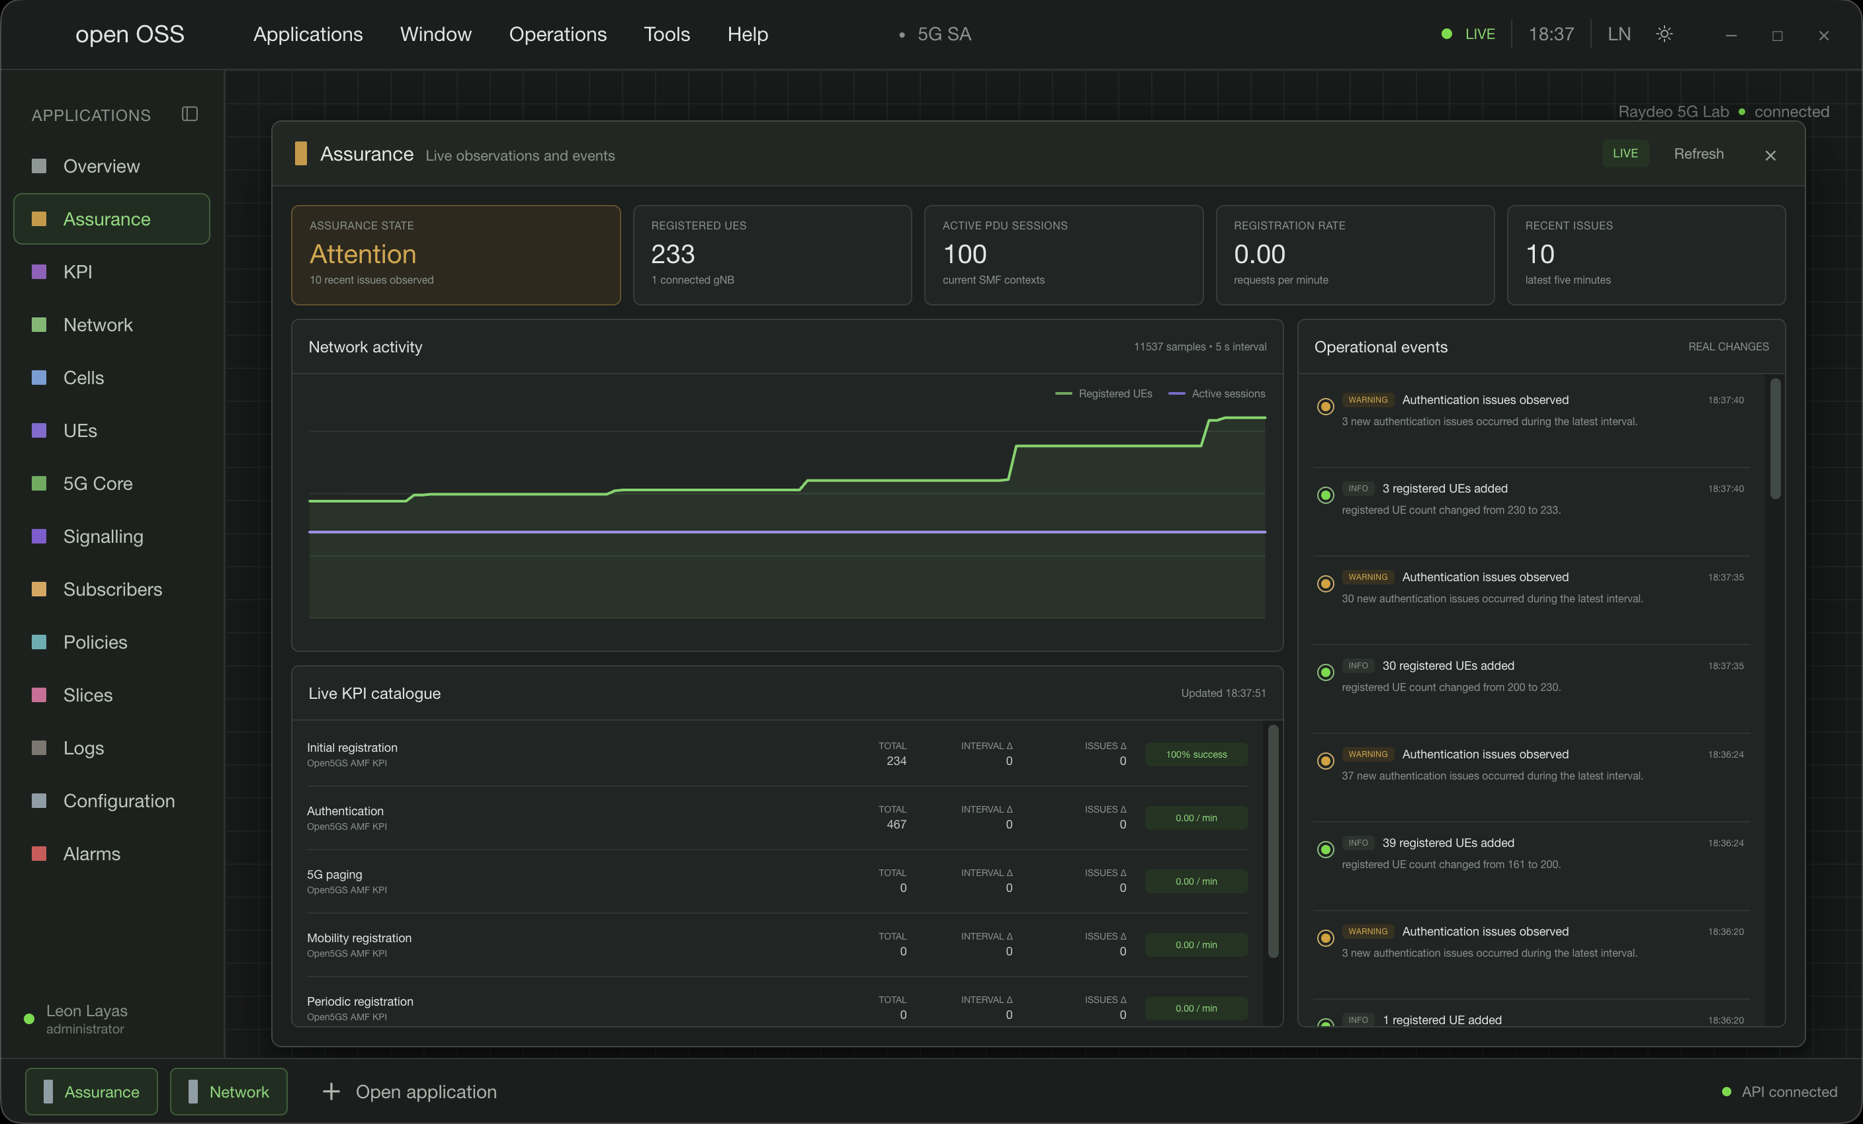Screen dimensions: 1863x1124
Task: Toggle the theme sun icon
Action: tap(1664, 34)
